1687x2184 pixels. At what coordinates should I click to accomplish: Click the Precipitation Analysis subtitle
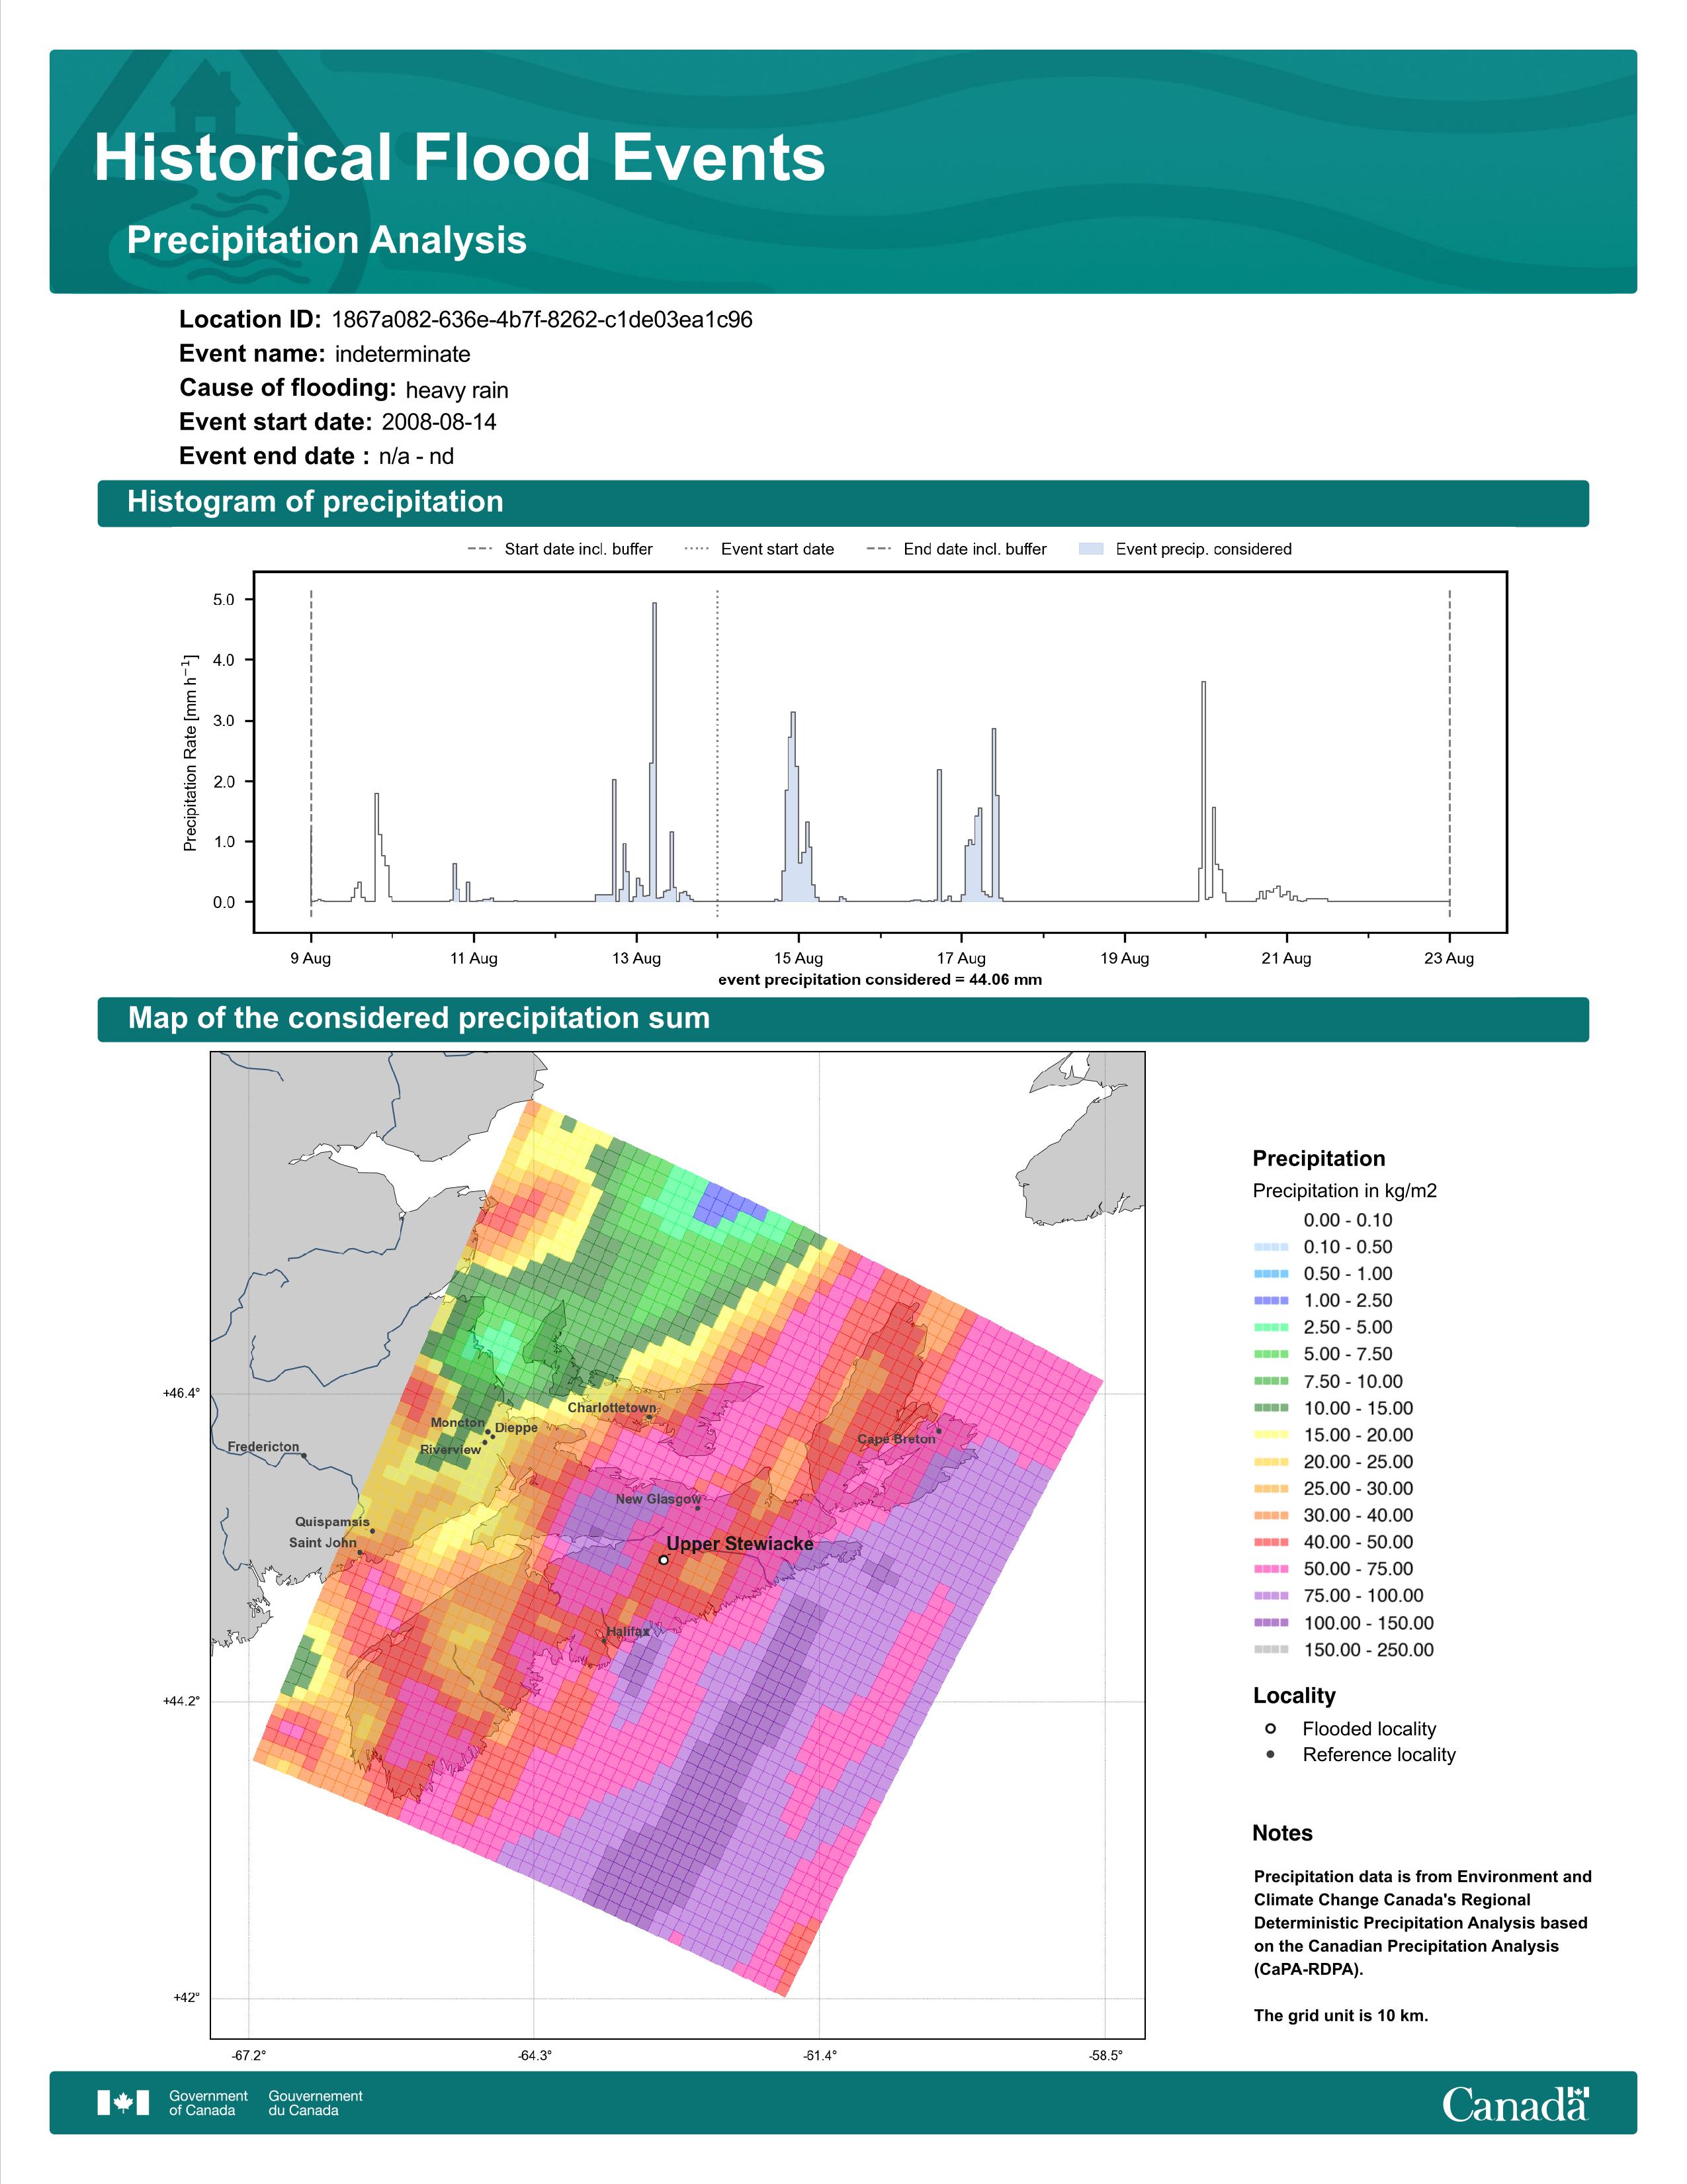pyautogui.click(x=327, y=240)
